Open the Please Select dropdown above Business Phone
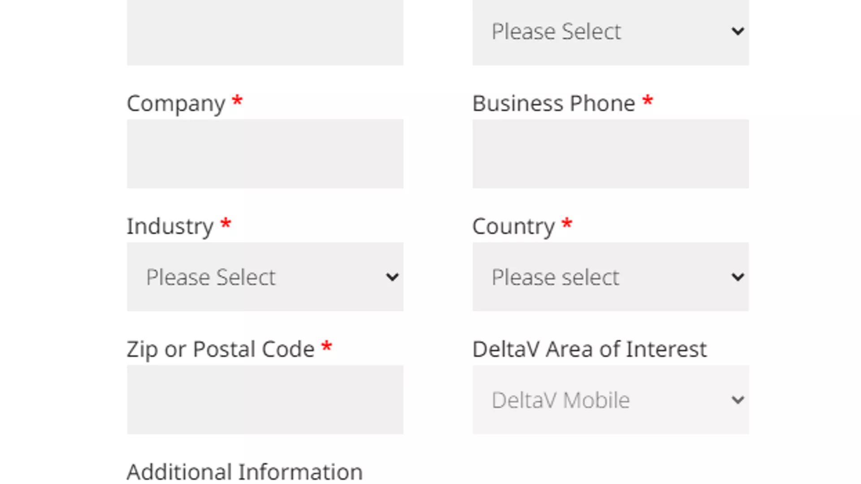This screenshot has width=861, height=484. pos(610,31)
